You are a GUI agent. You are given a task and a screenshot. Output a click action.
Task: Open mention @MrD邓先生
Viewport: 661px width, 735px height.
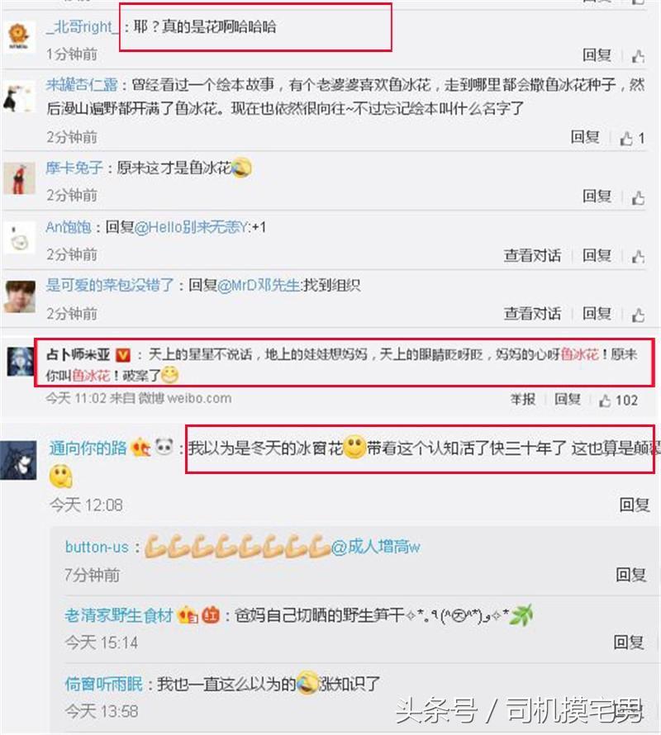tap(259, 285)
